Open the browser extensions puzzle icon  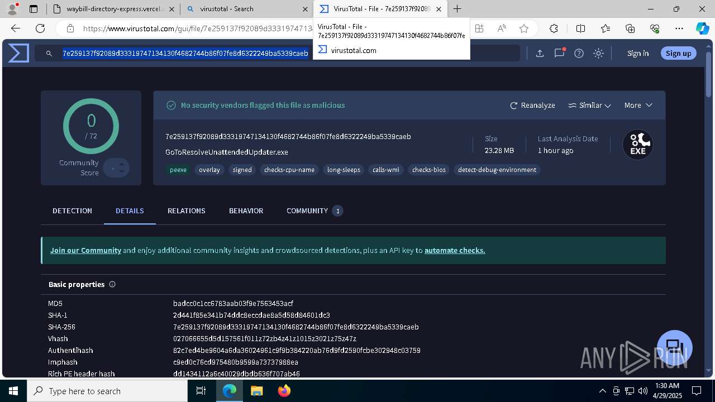point(554,28)
